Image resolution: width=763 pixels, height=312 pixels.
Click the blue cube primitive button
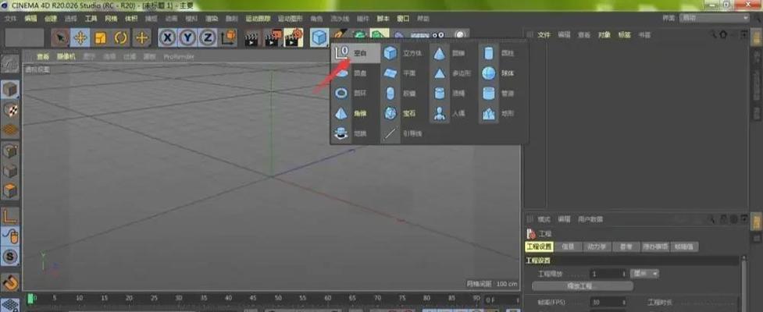coord(319,38)
